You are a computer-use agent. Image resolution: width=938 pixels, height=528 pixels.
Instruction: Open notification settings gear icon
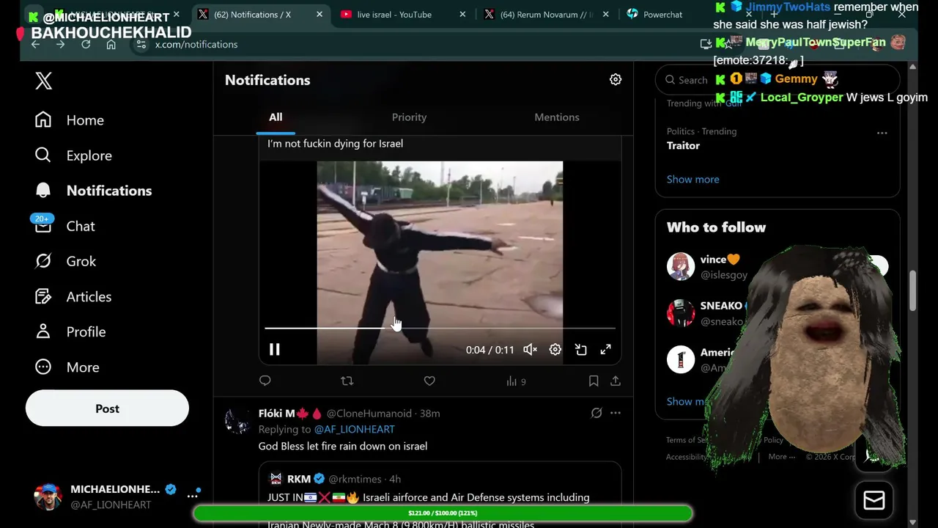(x=616, y=79)
